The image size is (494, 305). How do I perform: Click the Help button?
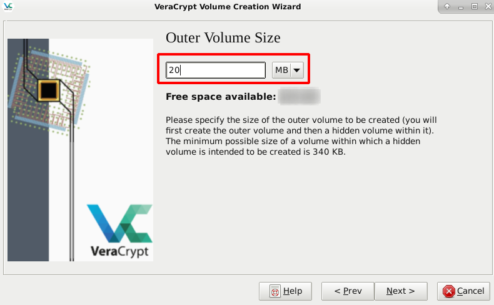[x=285, y=291]
